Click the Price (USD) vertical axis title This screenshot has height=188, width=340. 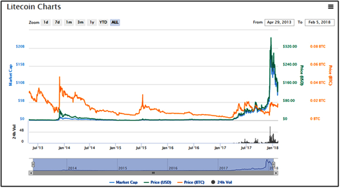pos(301,75)
